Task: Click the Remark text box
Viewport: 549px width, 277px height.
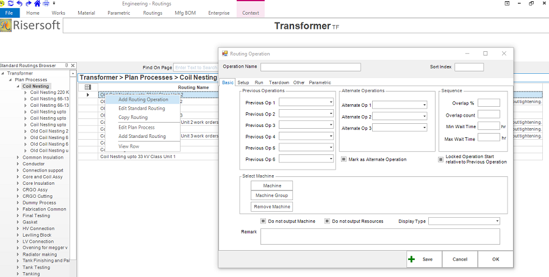Action: coord(380,236)
